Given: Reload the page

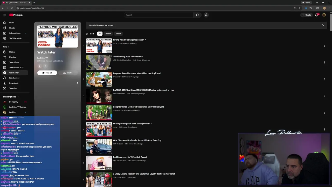Looking at the screenshot, I should (12, 8).
